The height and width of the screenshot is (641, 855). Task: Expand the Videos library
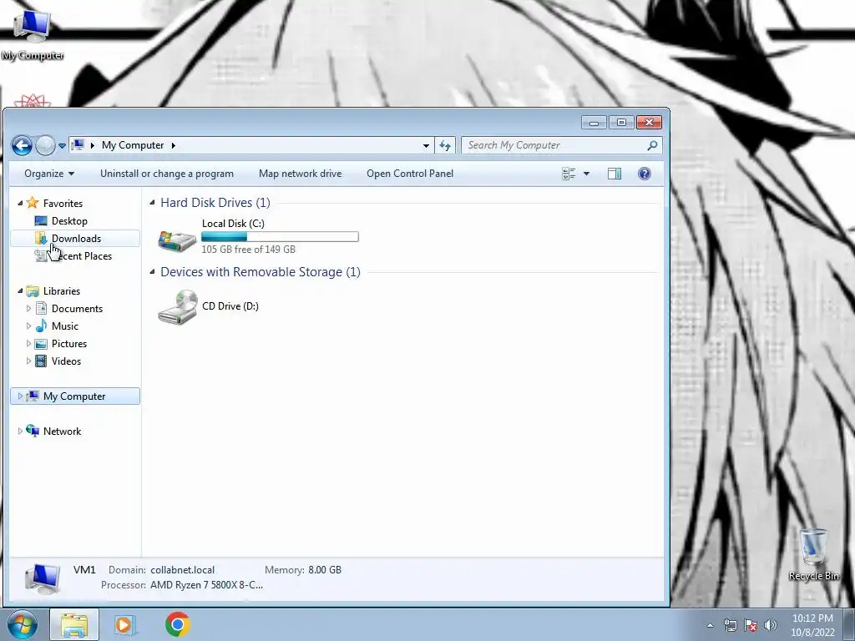click(x=28, y=361)
